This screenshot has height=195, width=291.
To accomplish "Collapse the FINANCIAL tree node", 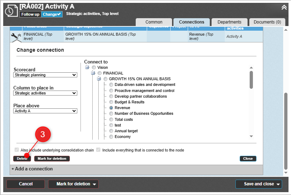I will click(x=93, y=73).
